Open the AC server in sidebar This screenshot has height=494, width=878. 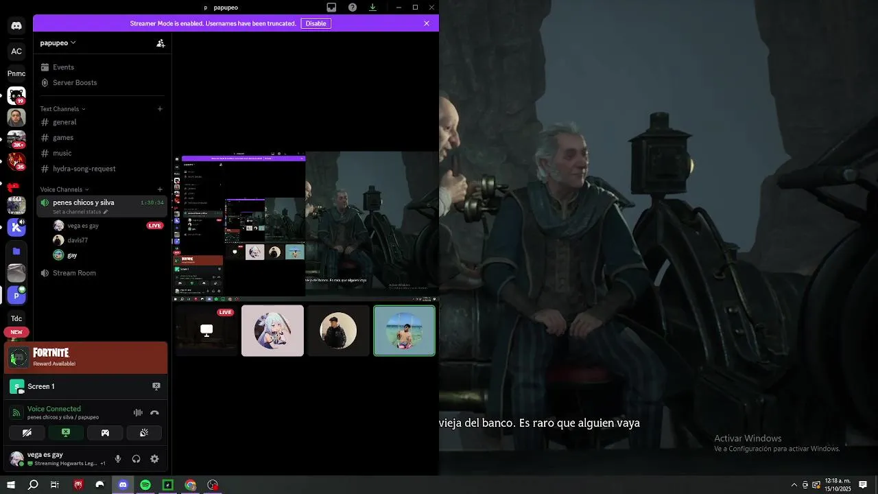click(x=16, y=51)
